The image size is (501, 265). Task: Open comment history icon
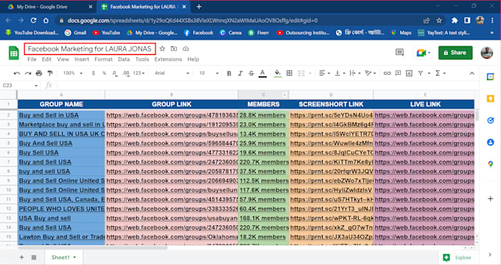pyautogui.click(x=399, y=52)
